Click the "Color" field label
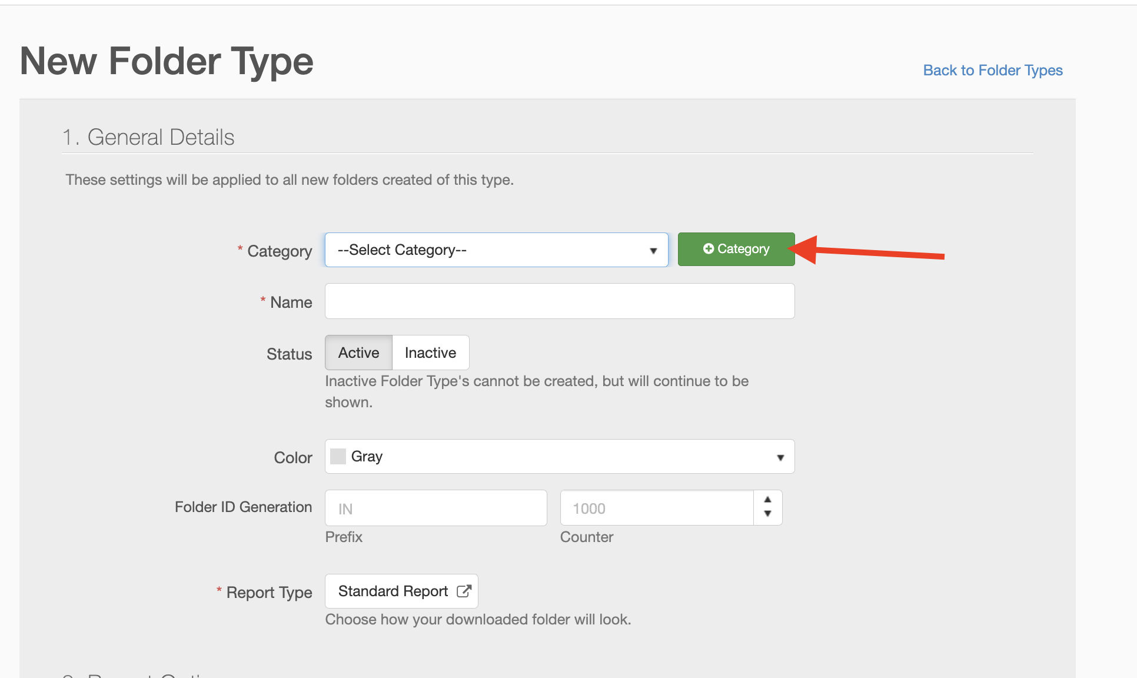 (x=293, y=457)
